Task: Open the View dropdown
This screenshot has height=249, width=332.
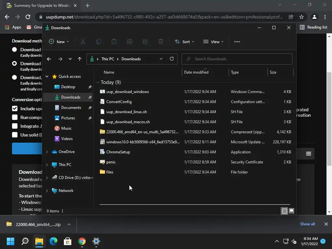Action: [213, 42]
